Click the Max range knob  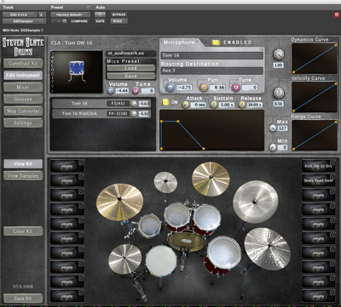273,128
